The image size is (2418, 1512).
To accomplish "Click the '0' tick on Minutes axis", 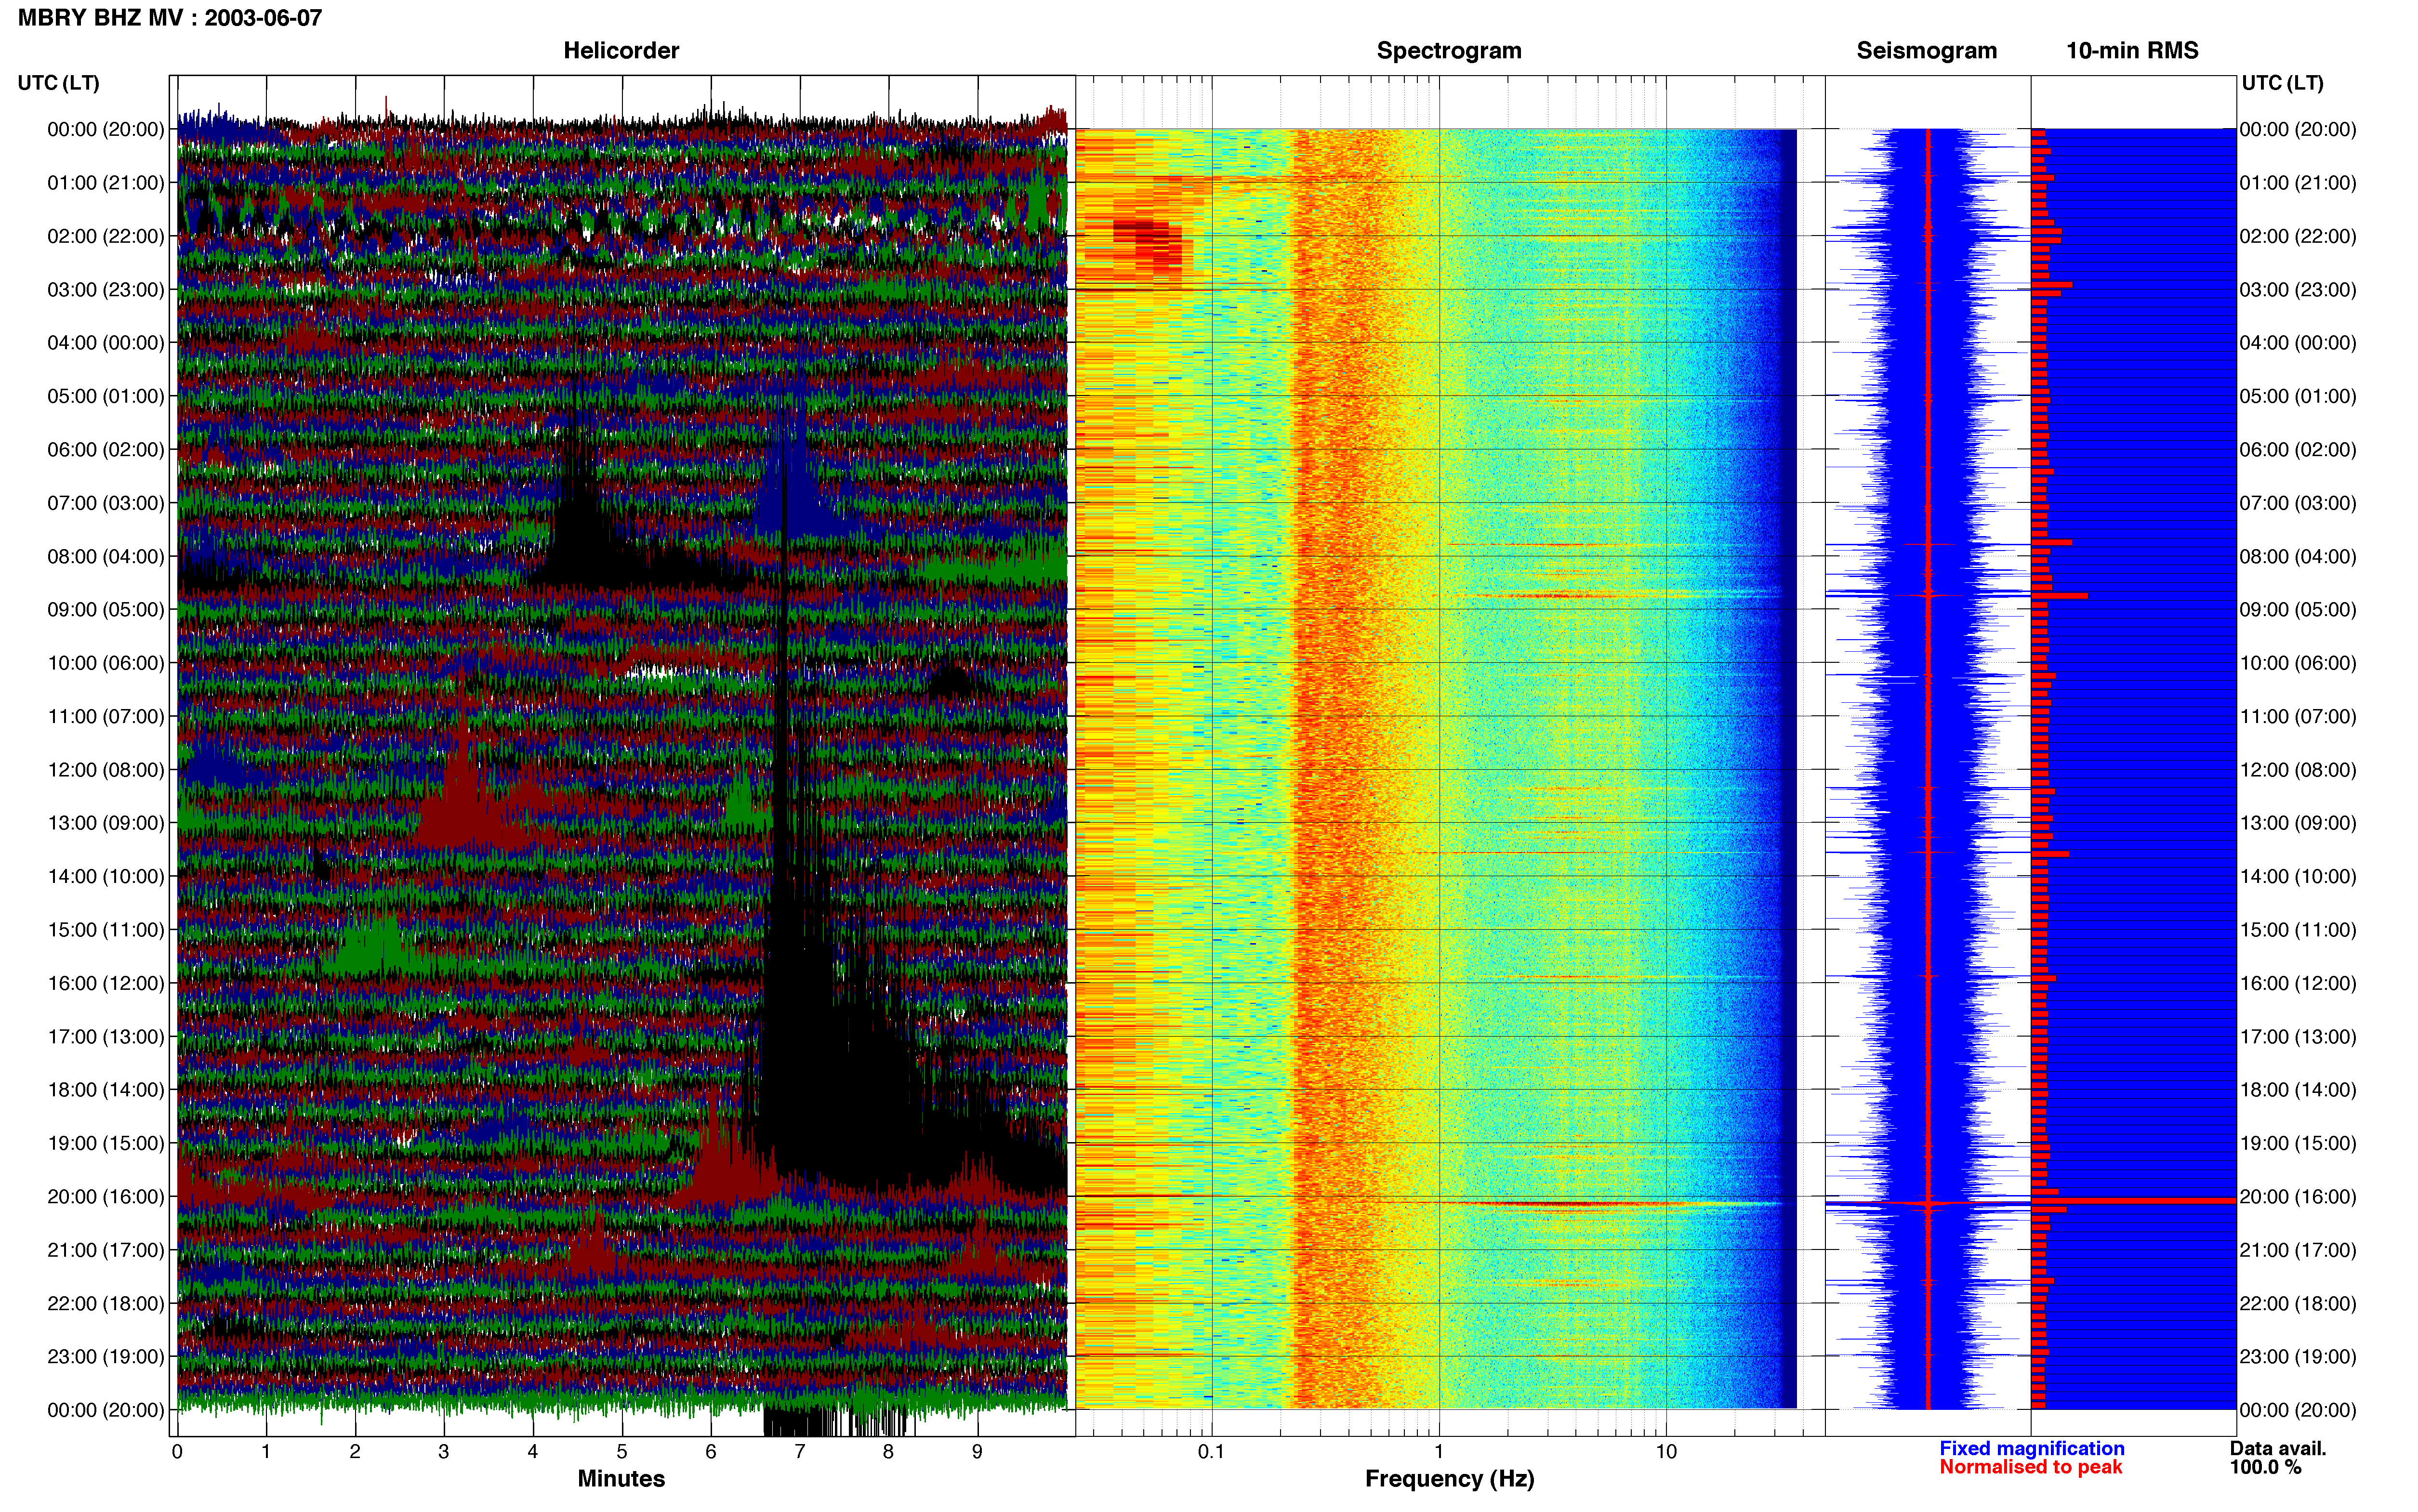I will tap(177, 1452).
